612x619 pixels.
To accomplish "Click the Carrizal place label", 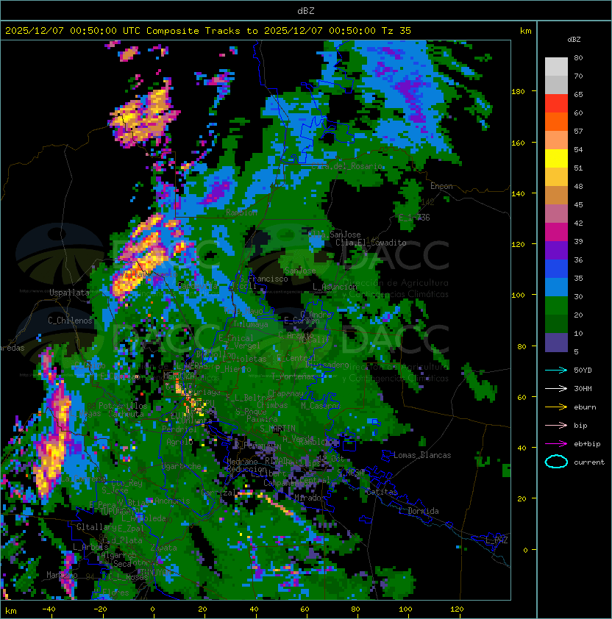I will (218, 493).
